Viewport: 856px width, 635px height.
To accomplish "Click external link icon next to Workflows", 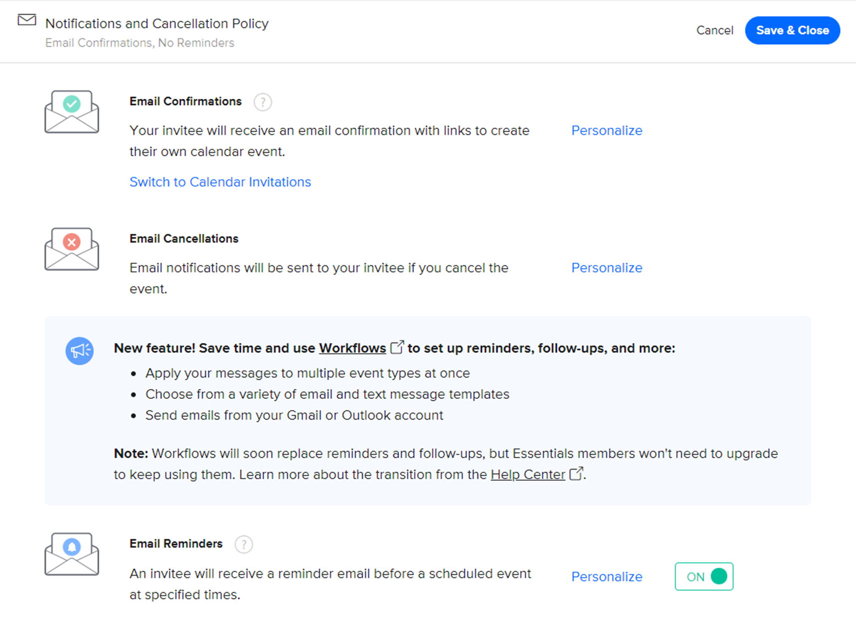I will [397, 347].
